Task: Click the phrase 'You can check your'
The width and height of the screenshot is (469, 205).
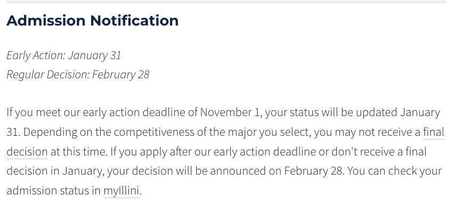Action: coord(394,171)
